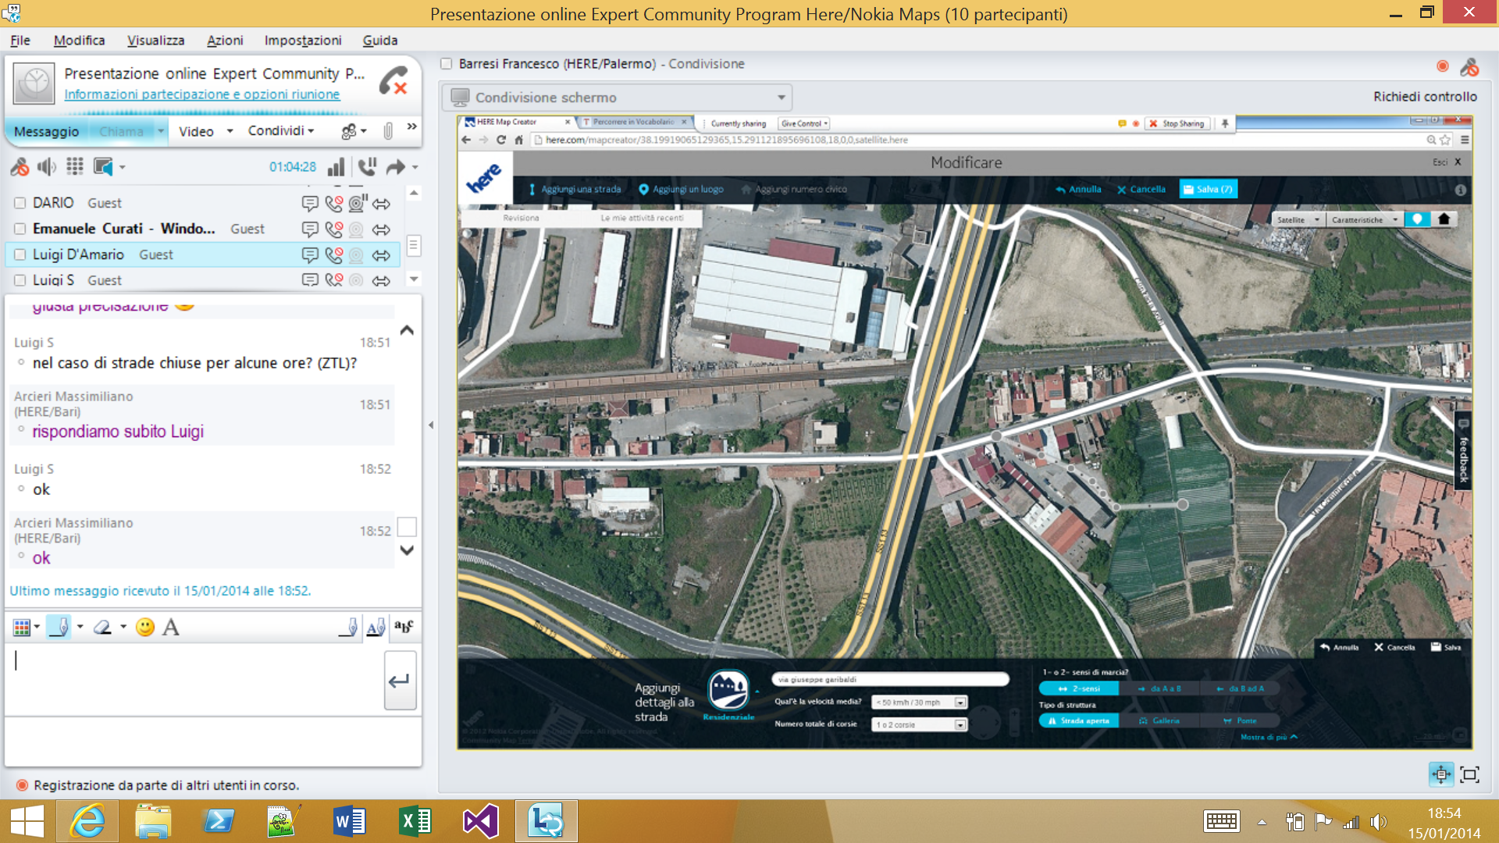Select the ink pen tool
The image size is (1499, 843).
click(x=59, y=628)
